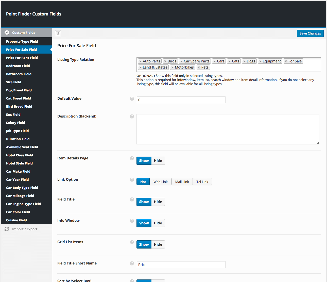Set Info Window to Hide

pyautogui.click(x=158, y=223)
